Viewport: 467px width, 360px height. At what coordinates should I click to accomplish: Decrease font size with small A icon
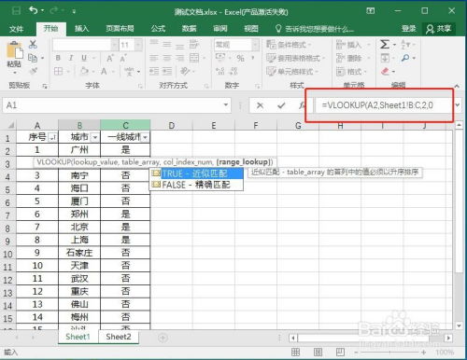click(x=123, y=58)
